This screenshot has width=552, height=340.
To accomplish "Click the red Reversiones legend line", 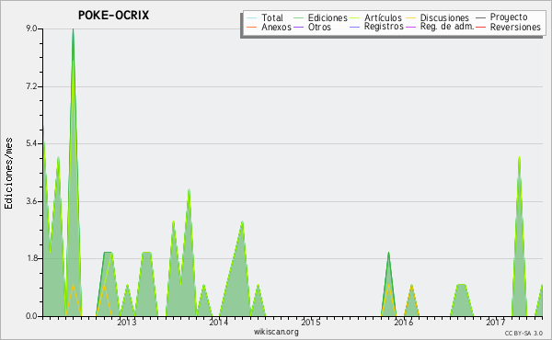I will (480, 27).
